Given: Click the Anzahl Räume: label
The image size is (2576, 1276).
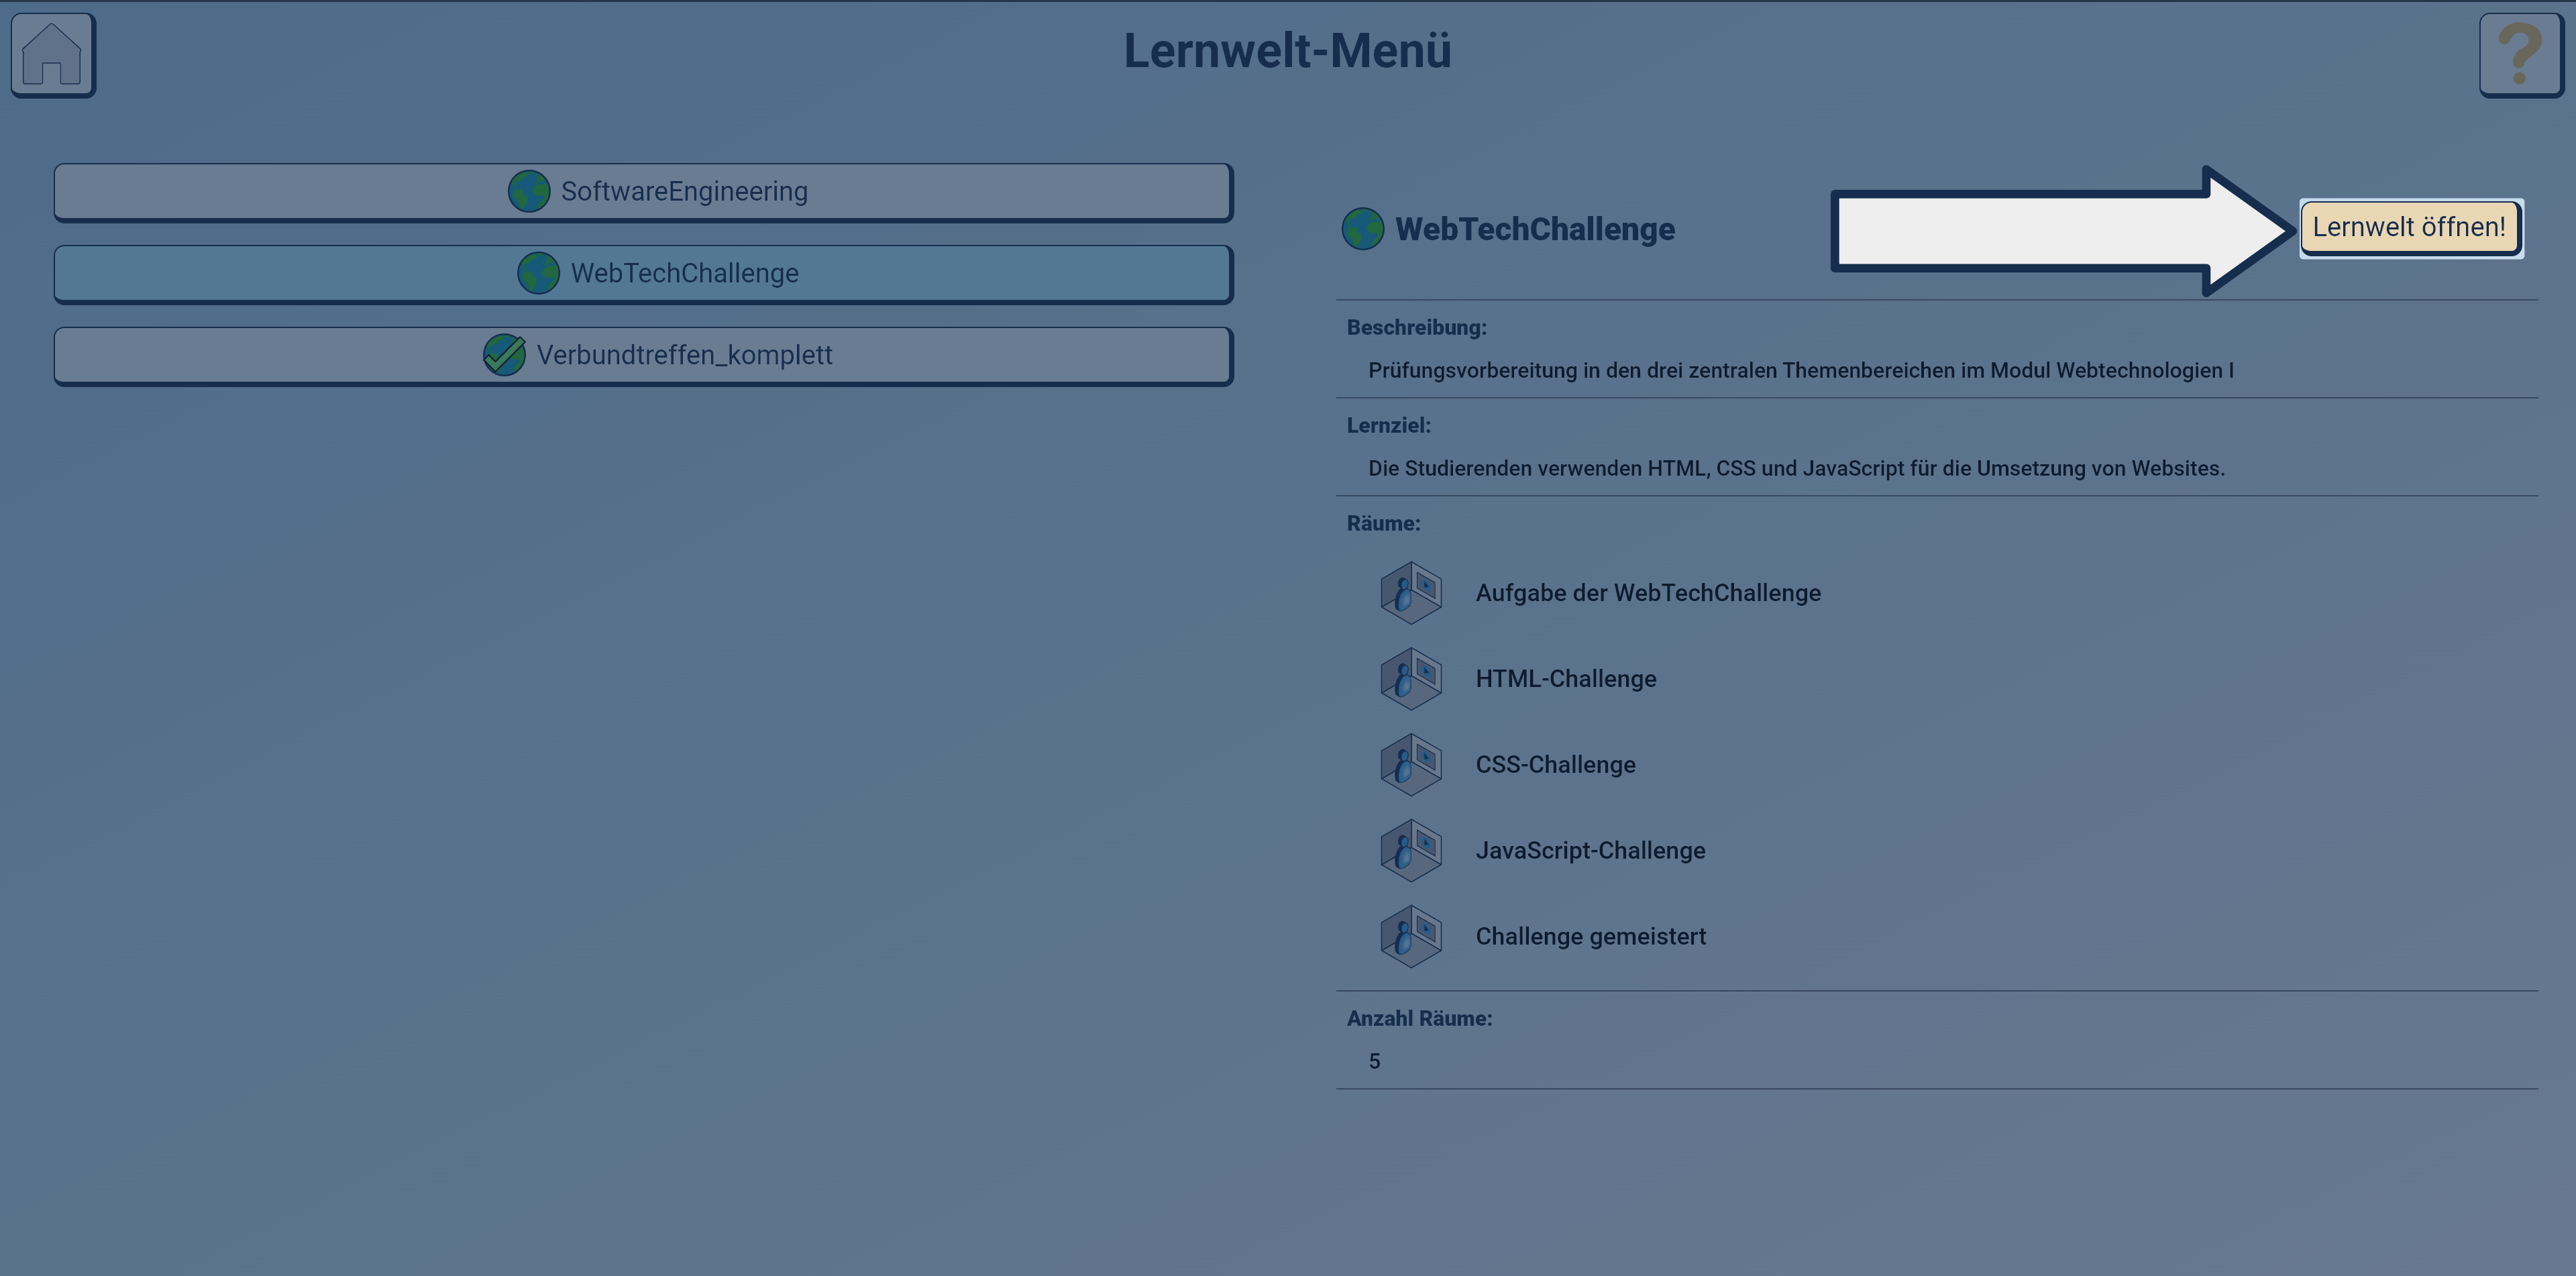Looking at the screenshot, I should tap(1419, 1018).
